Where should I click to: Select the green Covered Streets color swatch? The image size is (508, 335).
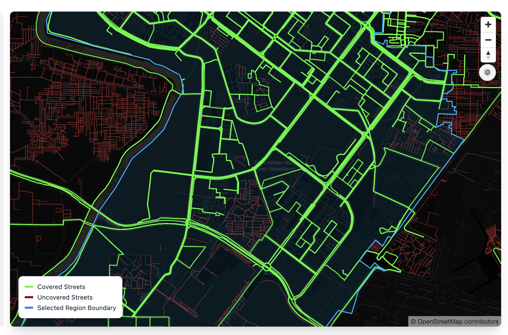pos(29,287)
